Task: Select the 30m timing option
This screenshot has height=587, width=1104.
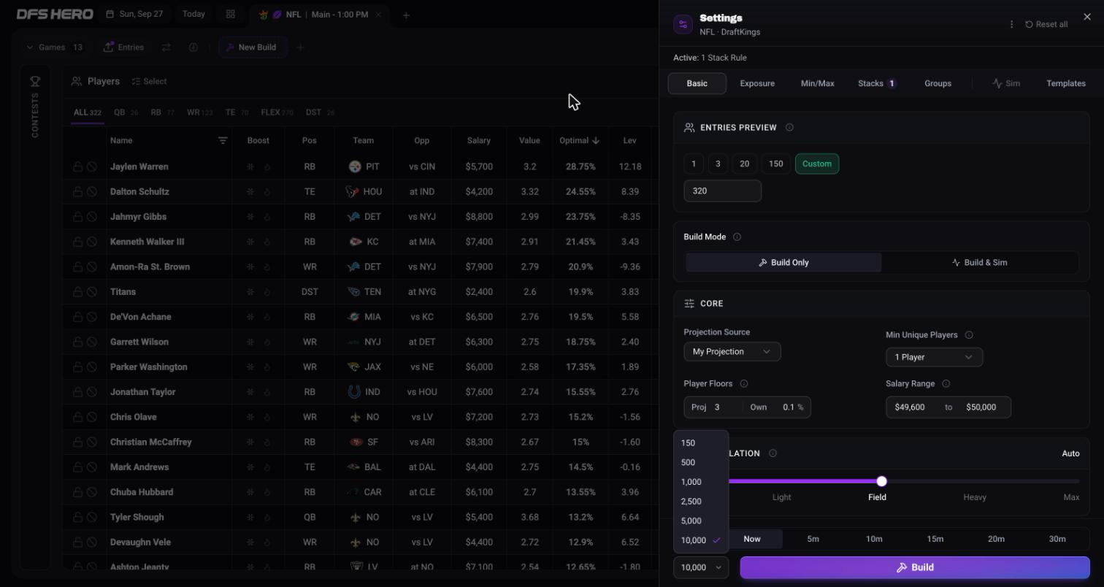Action: tap(1057, 539)
